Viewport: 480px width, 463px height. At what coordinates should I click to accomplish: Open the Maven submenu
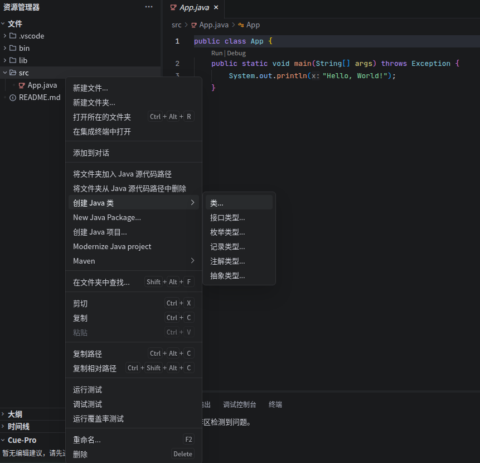click(134, 261)
